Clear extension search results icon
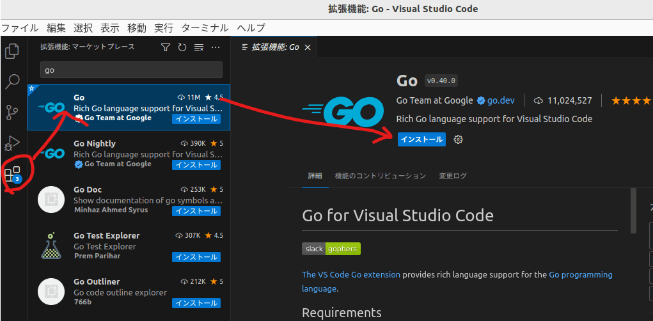 tap(199, 47)
